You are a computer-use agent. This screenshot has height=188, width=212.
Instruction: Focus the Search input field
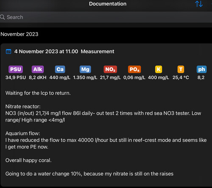(x=106, y=17)
